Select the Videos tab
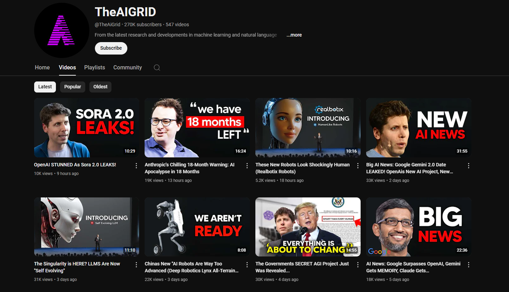Image resolution: width=509 pixels, height=292 pixels. pyautogui.click(x=67, y=68)
